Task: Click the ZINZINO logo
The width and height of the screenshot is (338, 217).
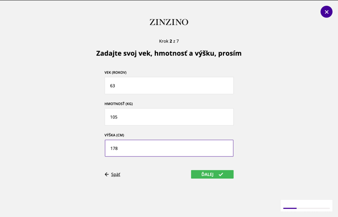Action: (169, 22)
